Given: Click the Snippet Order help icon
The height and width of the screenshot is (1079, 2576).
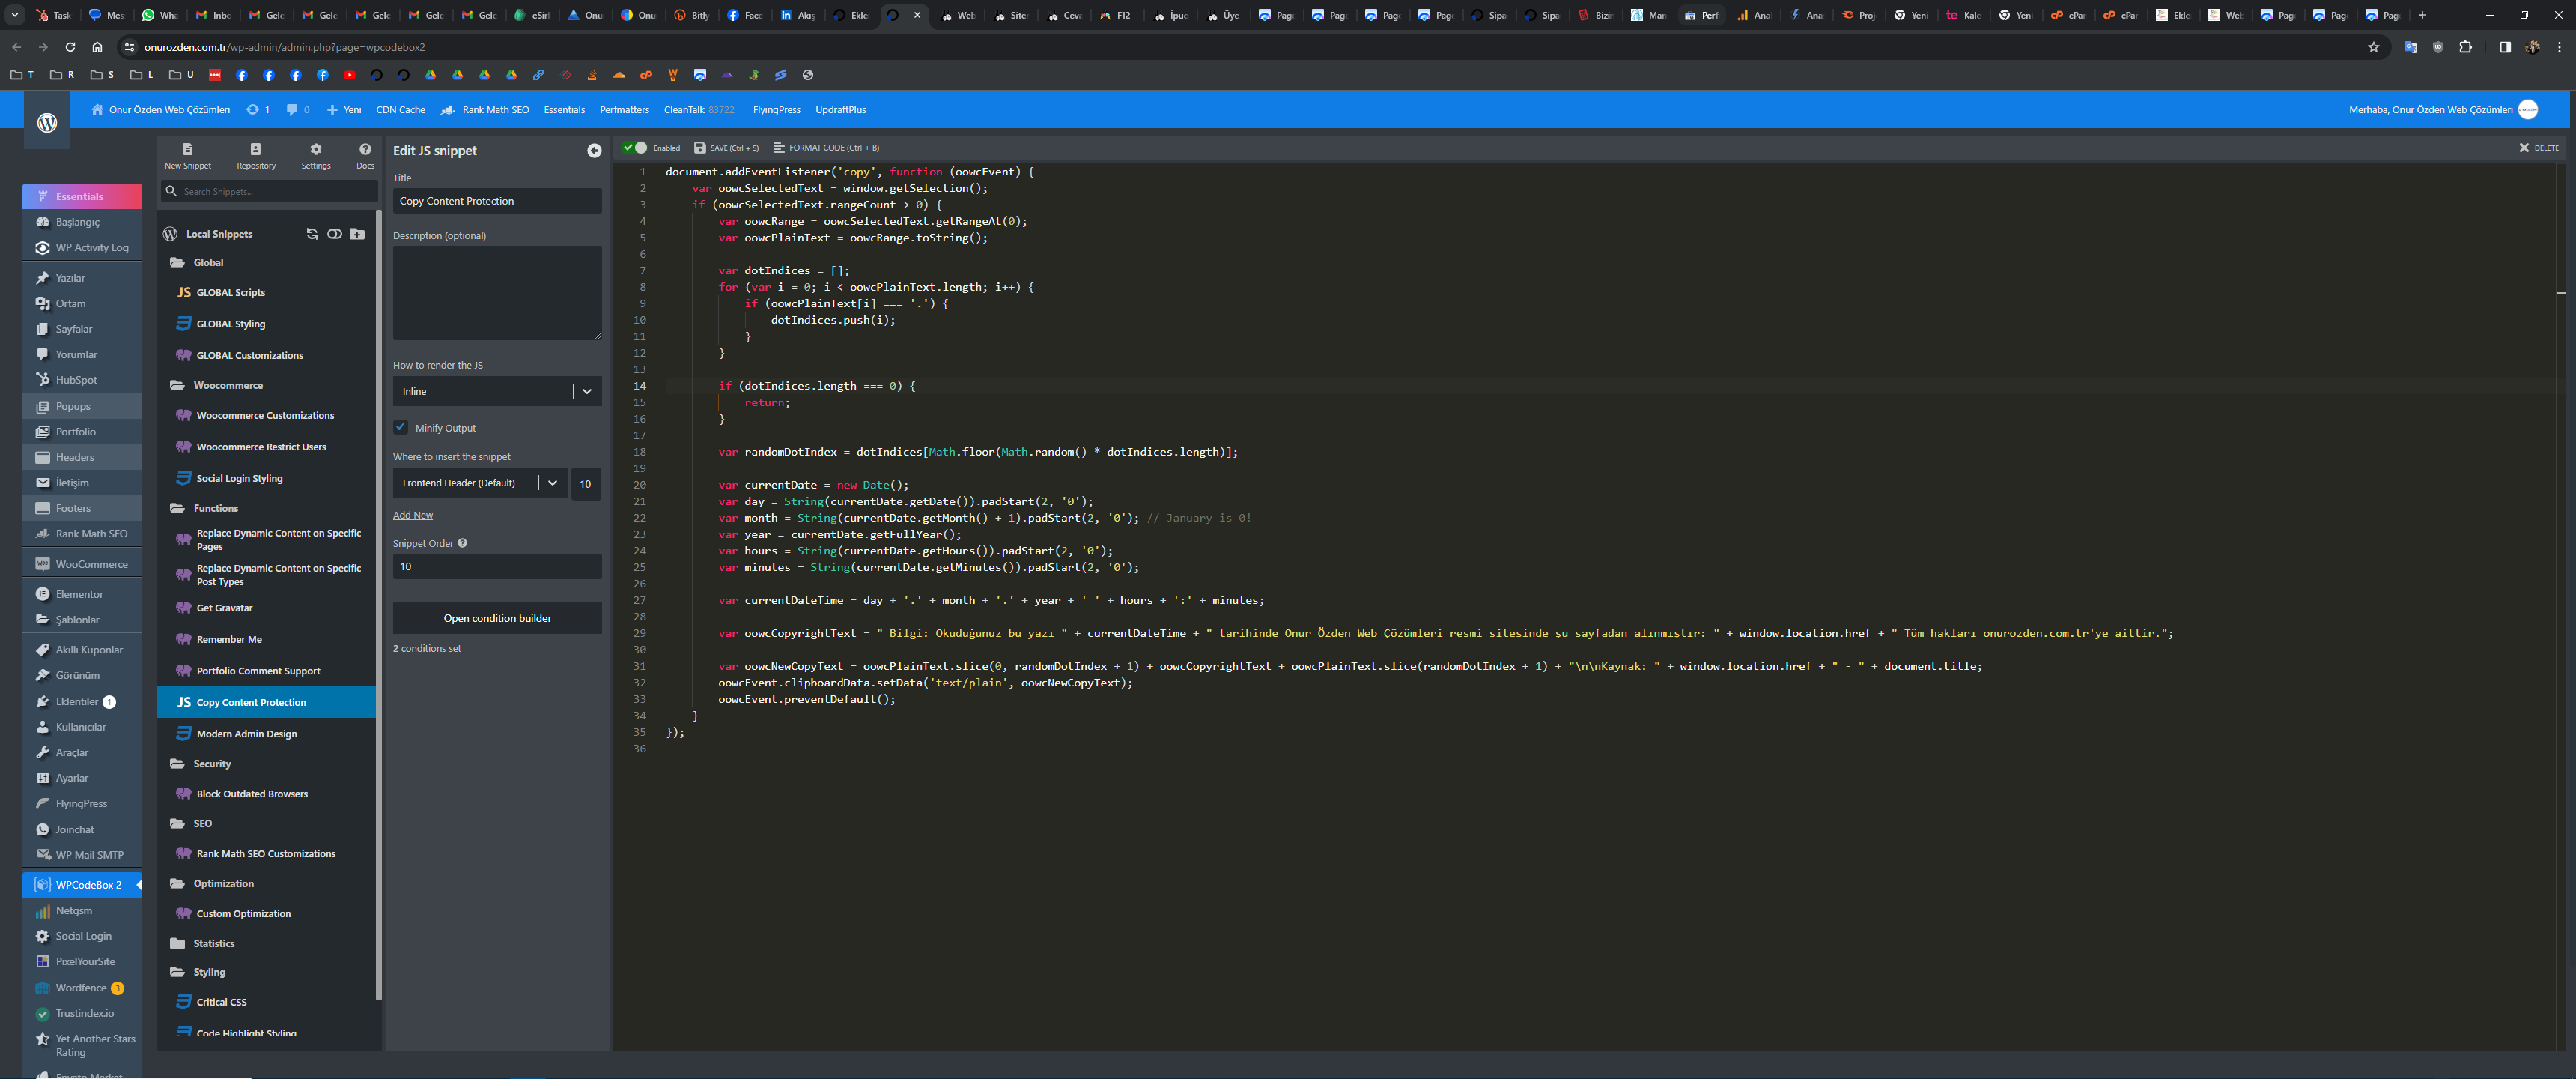Looking at the screenshot, I should pyautogui.click(x=462, y=543).
